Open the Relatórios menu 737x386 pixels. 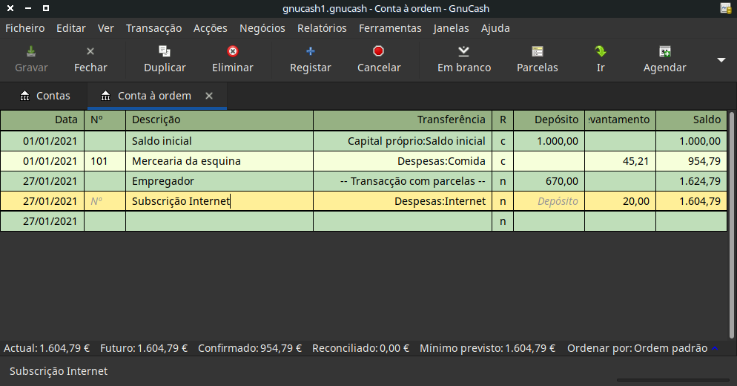click(x=322, y=28)
